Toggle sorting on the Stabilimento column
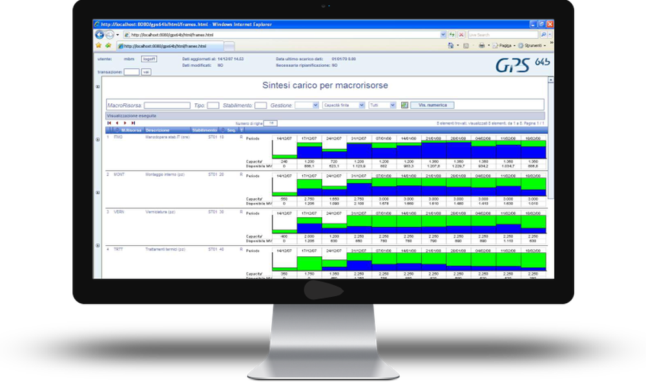The height and width of the screenshot is (382, 646). click(205, 129)
